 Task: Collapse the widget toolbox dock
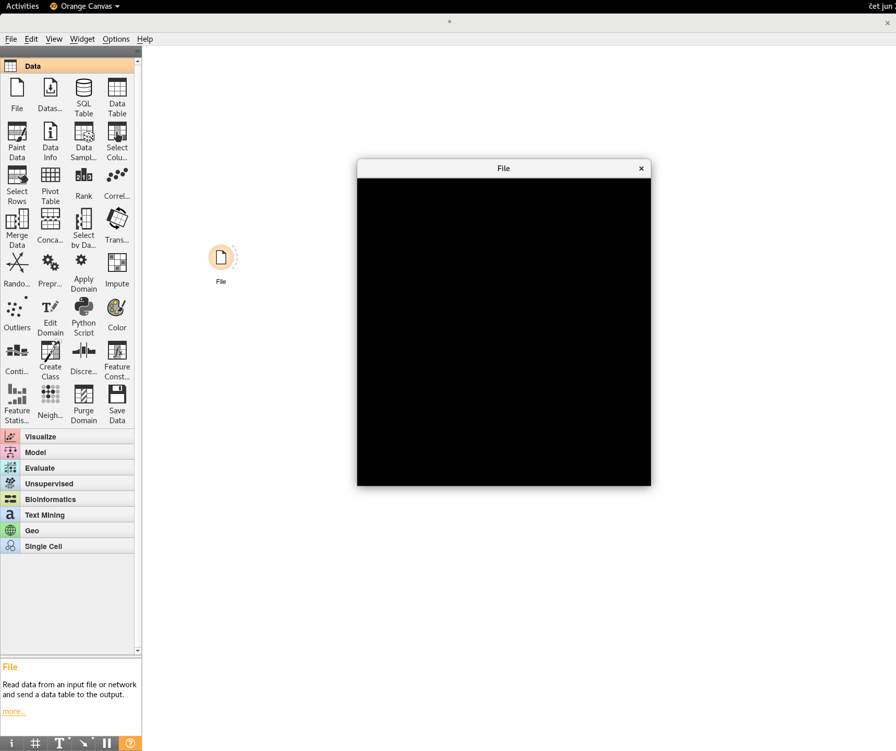coord(138,51)
